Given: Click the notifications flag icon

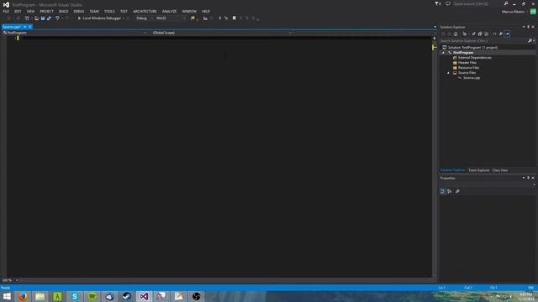Looking at the screenshot, I should pos(437,3).
